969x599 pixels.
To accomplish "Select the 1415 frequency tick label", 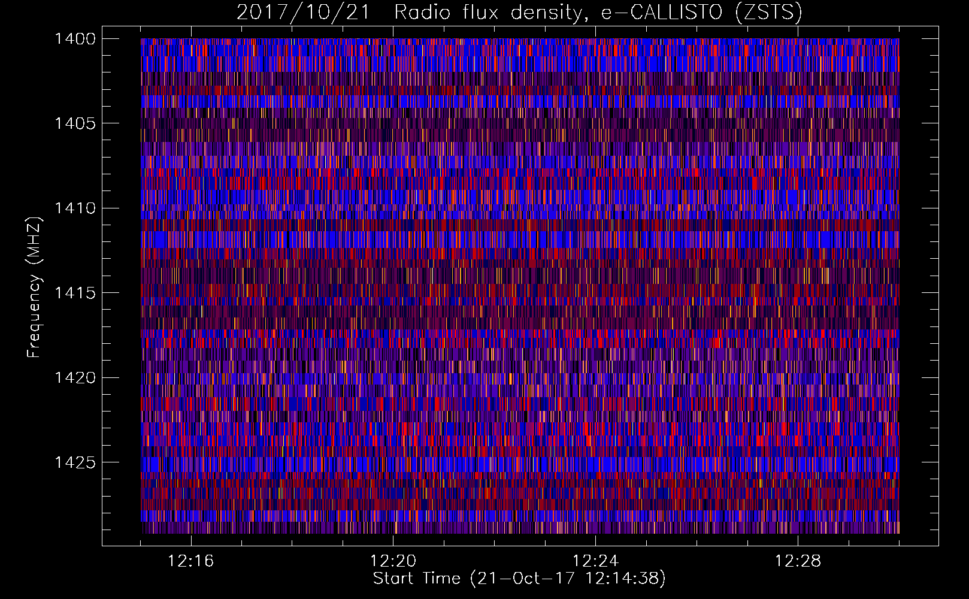I will point(75,293).
